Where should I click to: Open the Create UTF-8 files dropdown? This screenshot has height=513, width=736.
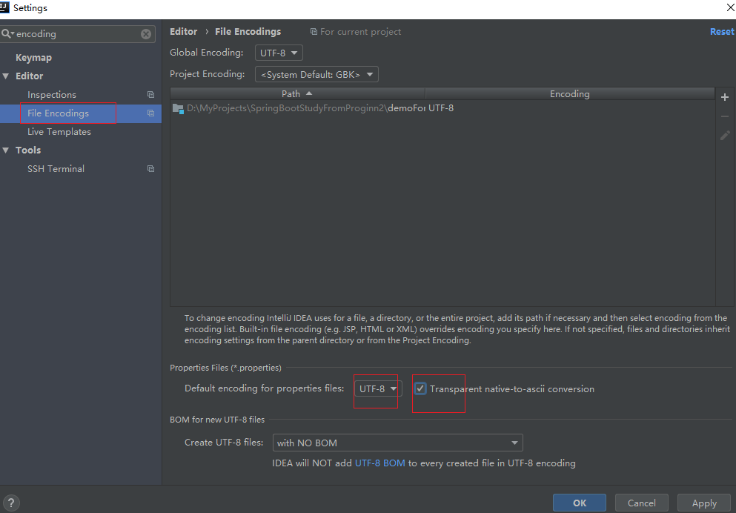[x=397, y=443]
